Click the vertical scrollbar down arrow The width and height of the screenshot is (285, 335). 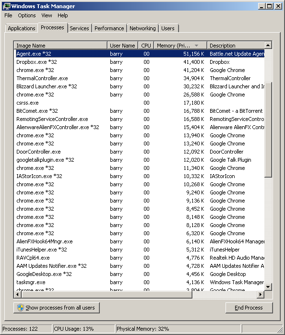[x=268, y=287]
